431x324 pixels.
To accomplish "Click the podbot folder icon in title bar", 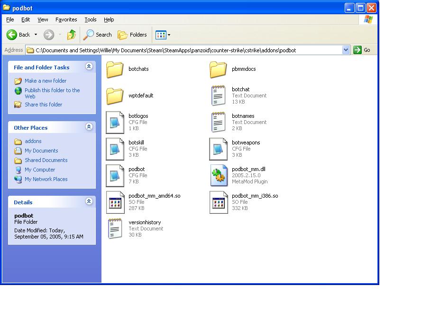I will click(6, 8).
